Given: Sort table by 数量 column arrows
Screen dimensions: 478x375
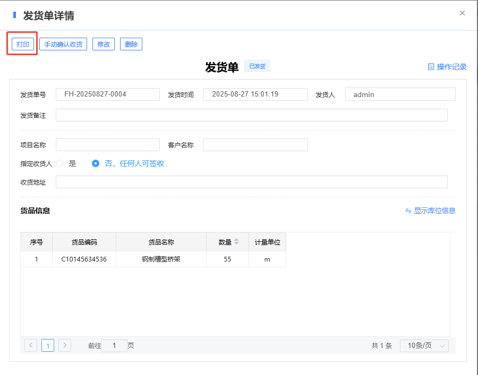Looking at the screenshot, I should pos(236,242).
